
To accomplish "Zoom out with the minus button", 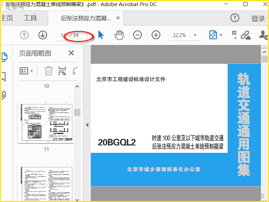I will [x=138, y=35].
